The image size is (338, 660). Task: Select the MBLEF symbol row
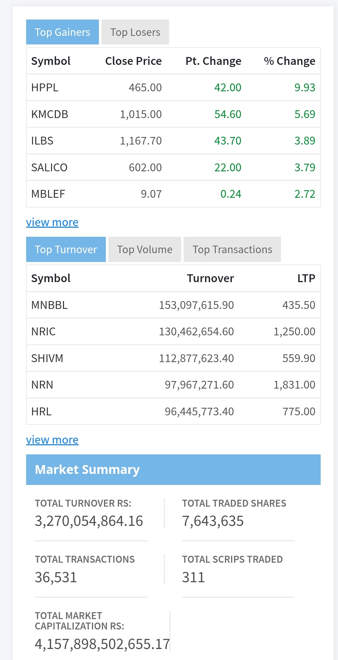tap(48, 194)
